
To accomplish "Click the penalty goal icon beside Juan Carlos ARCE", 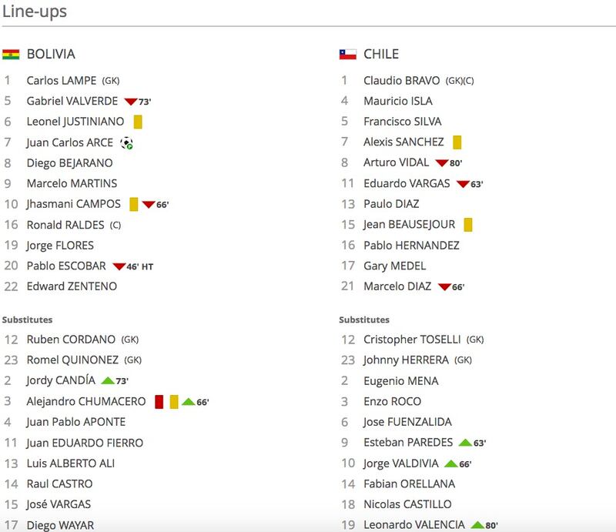I will [x=126, y=143].
